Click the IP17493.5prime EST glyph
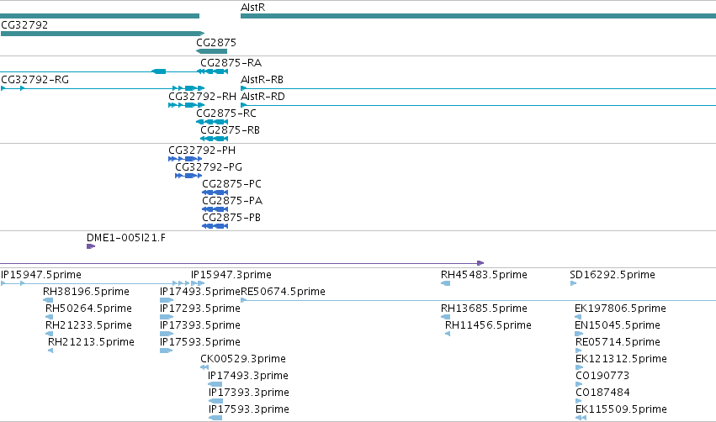This screenshot has height=422, width=716. point(167,300)
